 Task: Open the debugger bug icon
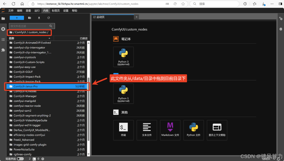pos(281,29)
